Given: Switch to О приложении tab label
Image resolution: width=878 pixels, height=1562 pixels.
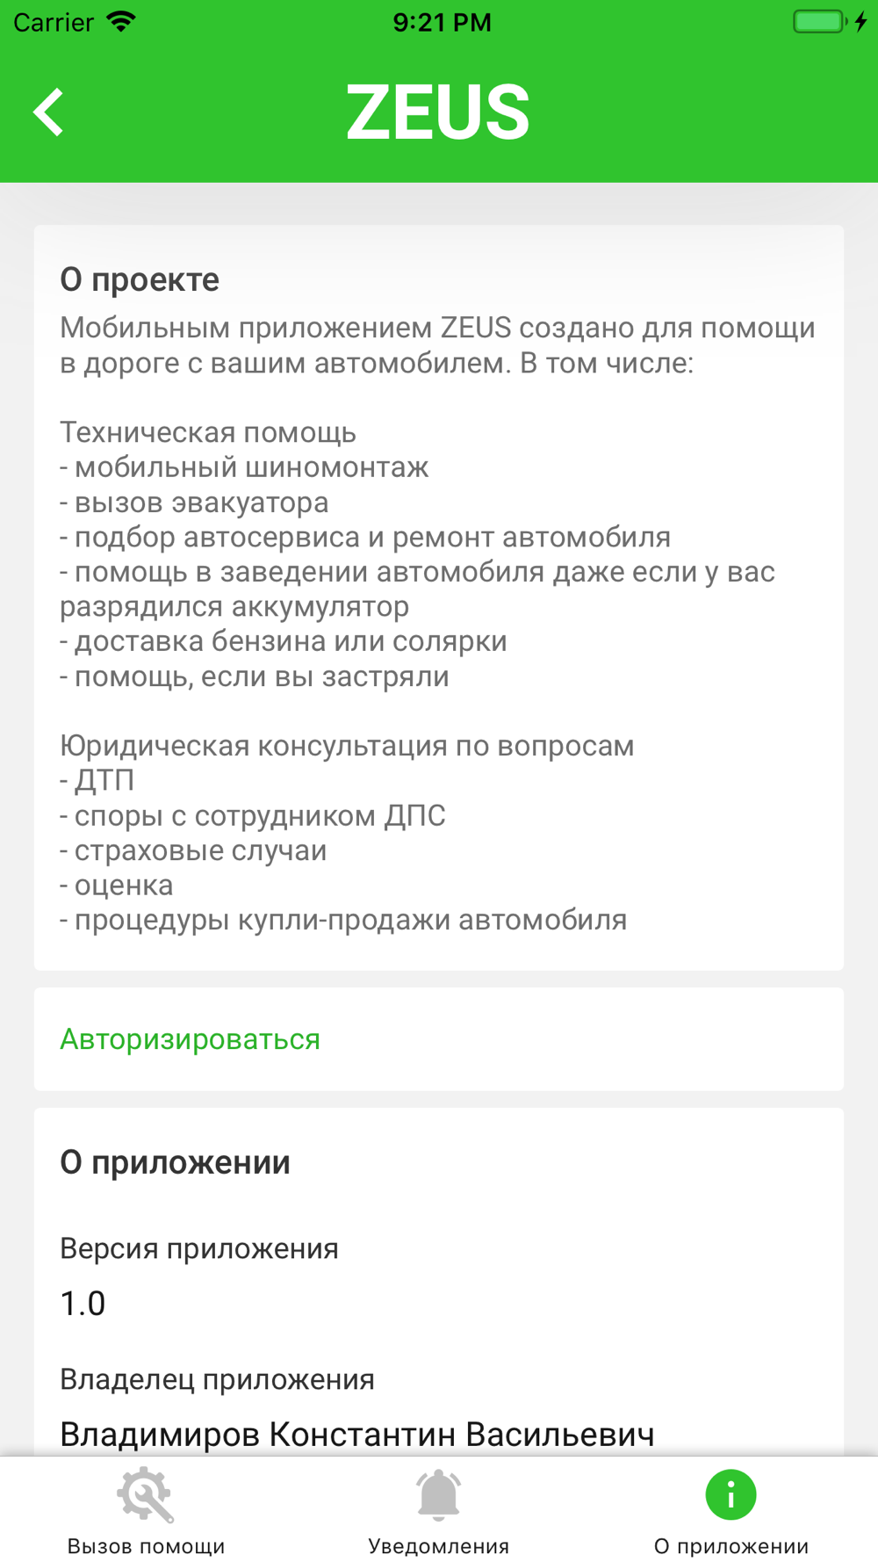Looking at the screenshot, I should click(x=730, y=1546).
